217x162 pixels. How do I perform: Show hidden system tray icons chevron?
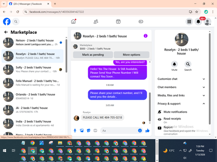(181, 151)
